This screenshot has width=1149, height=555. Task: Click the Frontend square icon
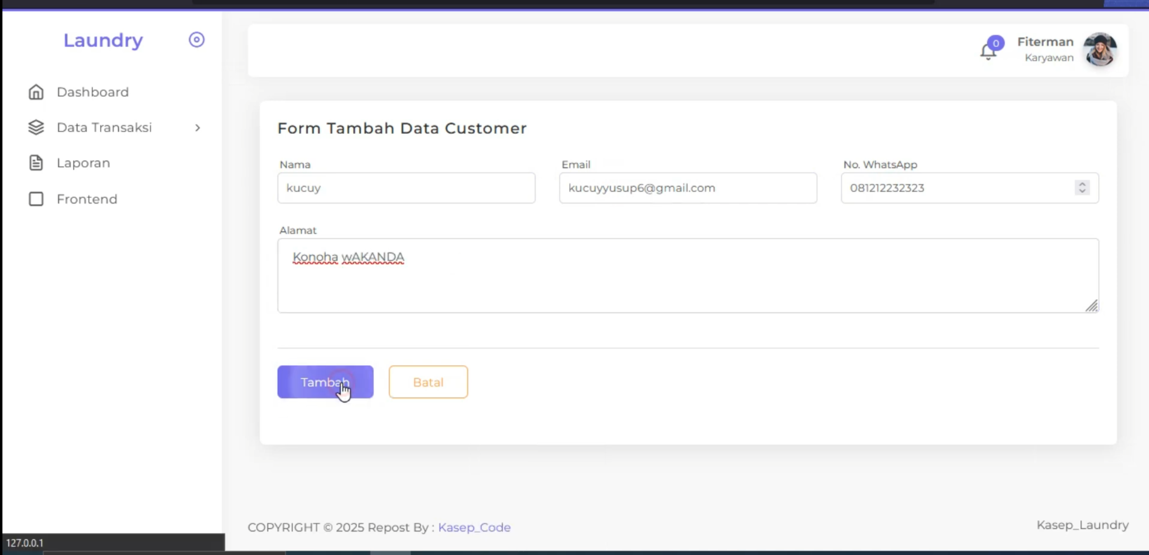(x=36, y=199)
